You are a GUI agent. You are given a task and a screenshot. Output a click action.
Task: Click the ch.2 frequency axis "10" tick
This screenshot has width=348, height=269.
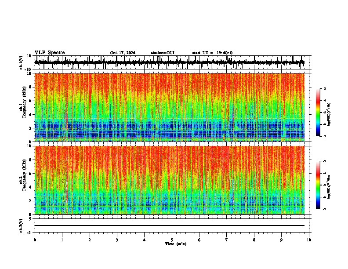tap(29, 146)
